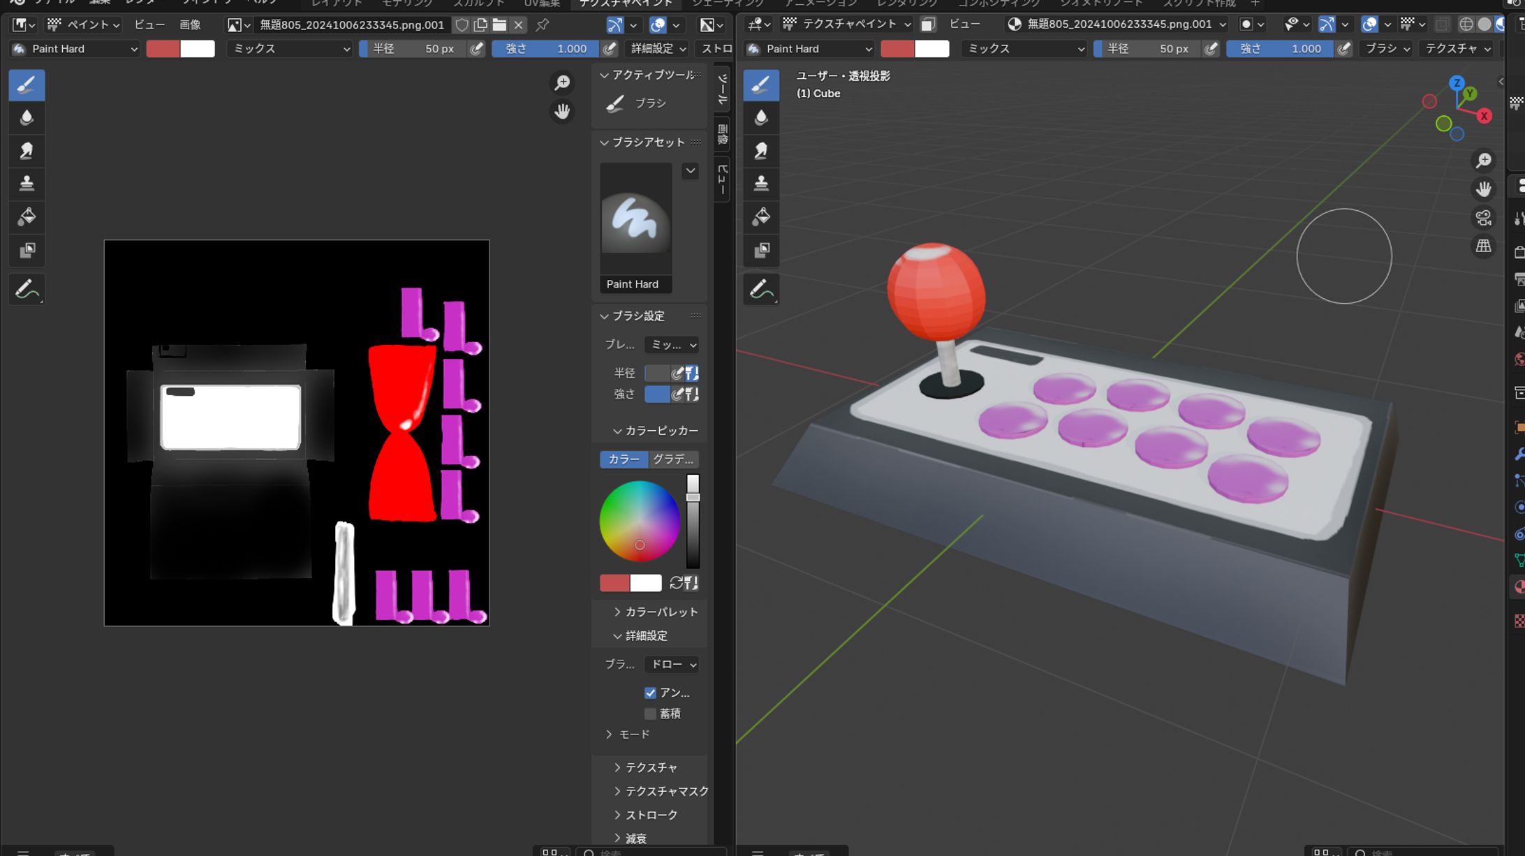Select the Soften tool in image editor
Screen dimensions: 1525x856
coord(27,117)
